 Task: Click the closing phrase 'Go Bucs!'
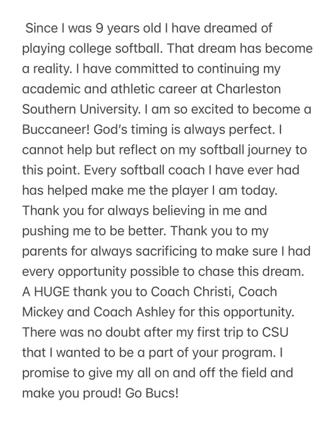tap(152, 393)
